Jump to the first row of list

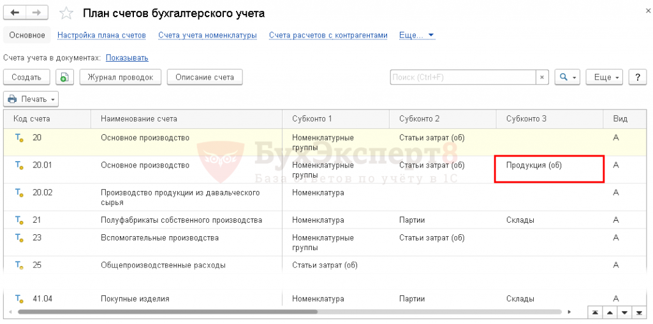click(596, 313)
